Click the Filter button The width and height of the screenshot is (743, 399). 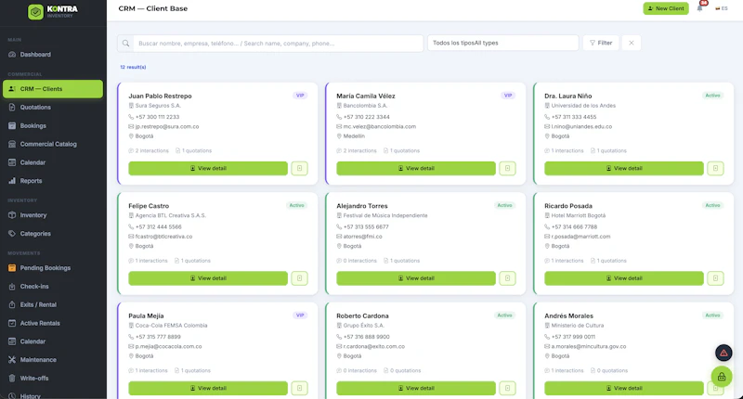[x=600, y=43]
